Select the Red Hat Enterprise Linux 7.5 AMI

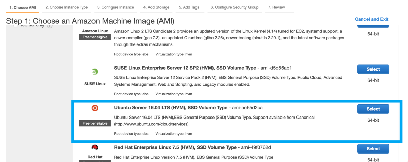coord(373,149)
